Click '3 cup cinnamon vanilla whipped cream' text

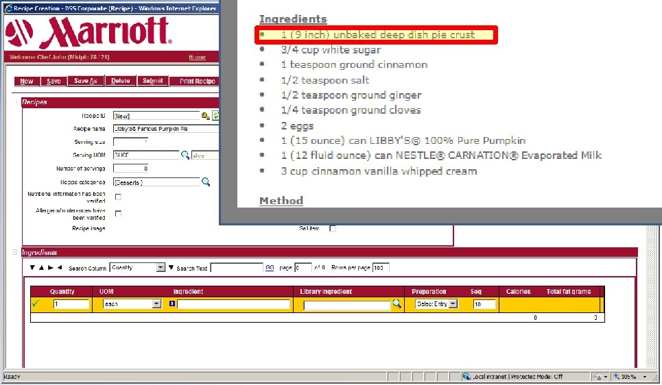tap(379, 171)
